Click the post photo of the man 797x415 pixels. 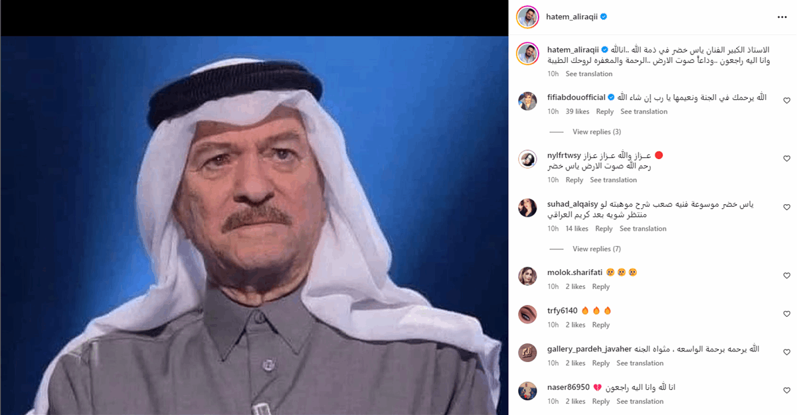[254, 225]
